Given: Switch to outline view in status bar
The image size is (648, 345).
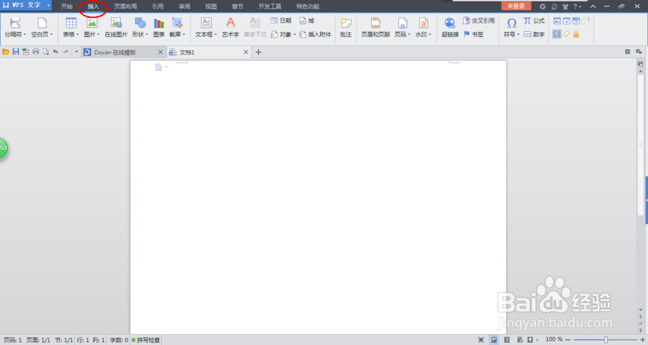Looking at the screenshot, I should tap(507, 340).
